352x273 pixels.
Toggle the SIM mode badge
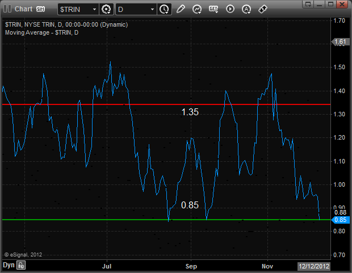(x=41, y=9)
